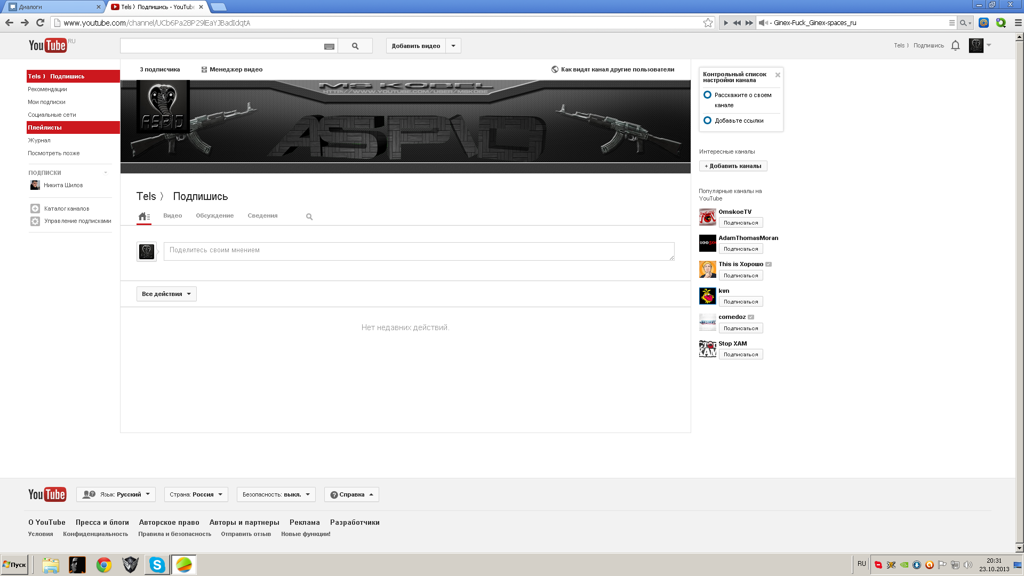This screenshot has height=576, width=1024.
Task: Skip to previous track in the player bar
Action: click(737, 22)
